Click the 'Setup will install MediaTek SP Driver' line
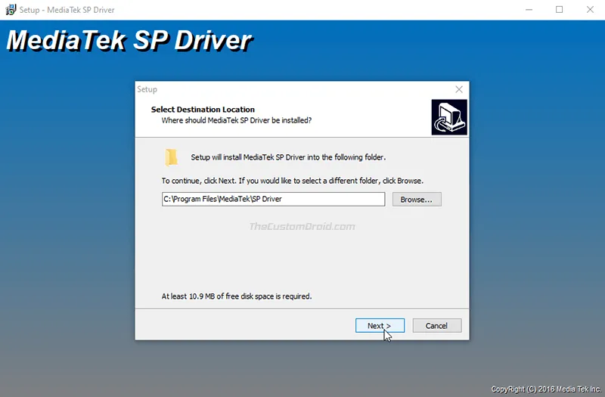 coord(288,157)
